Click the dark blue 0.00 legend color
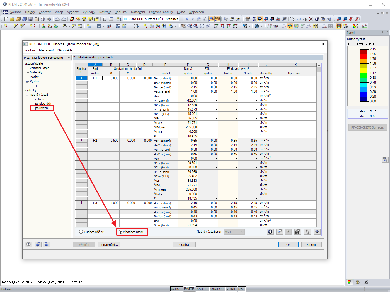This screenshot has width=390, height=292. [x=364, y=99]
